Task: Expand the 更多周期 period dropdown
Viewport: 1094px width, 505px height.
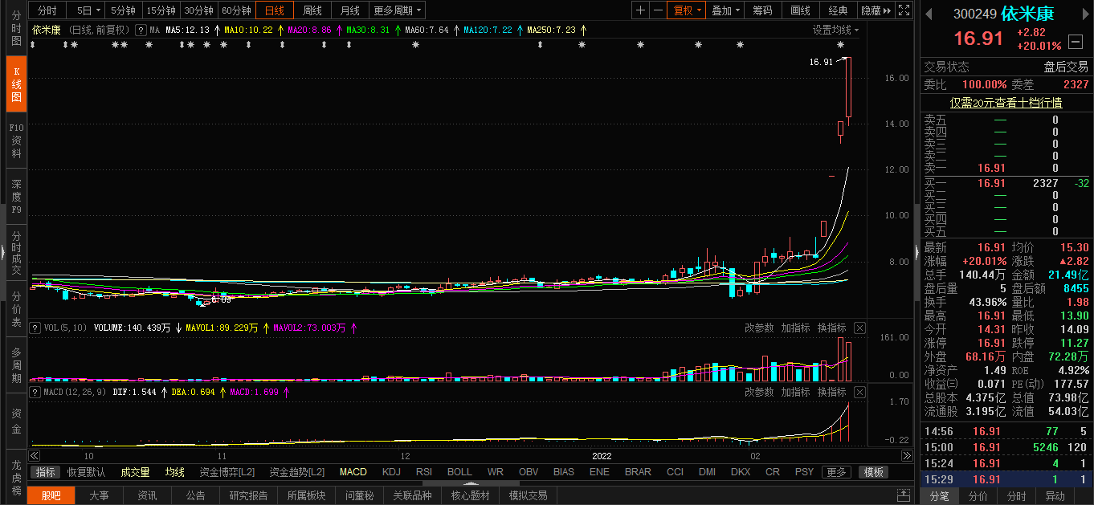Action: pos(398,10)
